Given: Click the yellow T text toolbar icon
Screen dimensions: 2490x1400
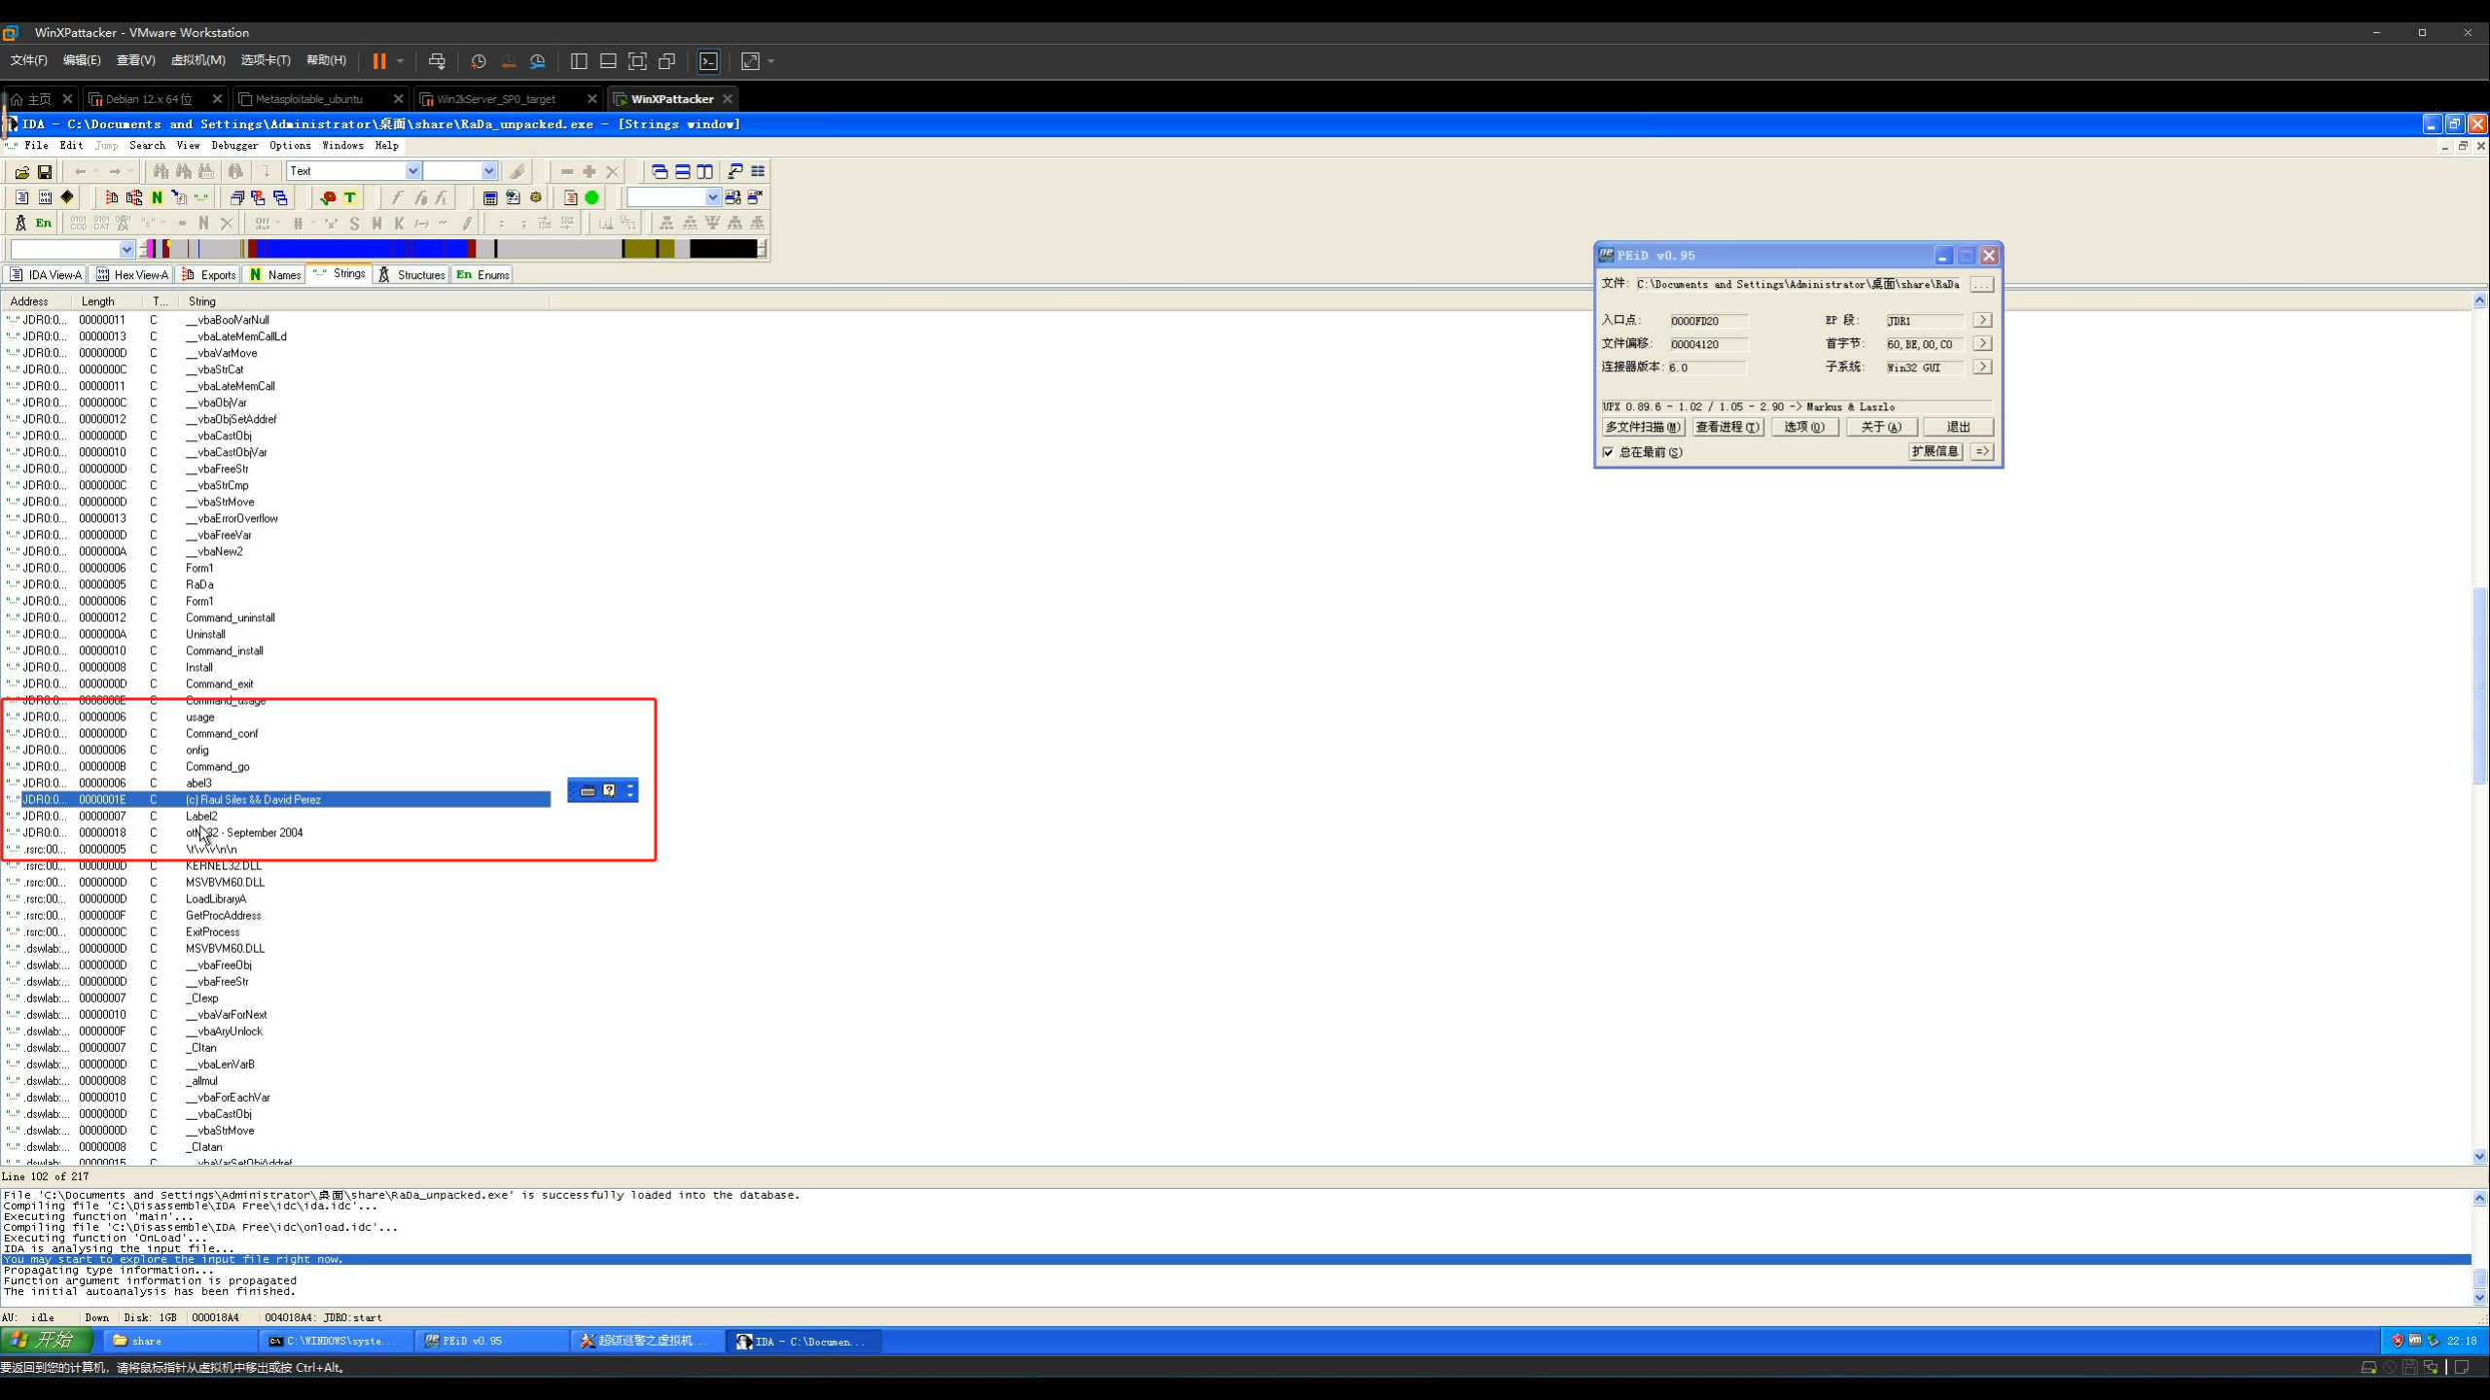Looking at the screenshot, I should [350, 197].
